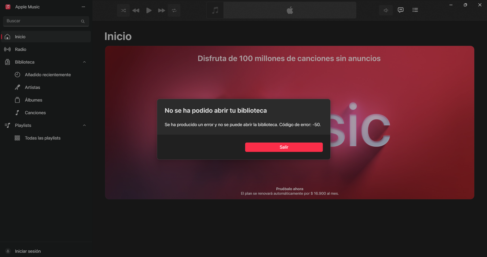Click Iniciar sesión to sign in
The height and width of the screenshot is (257, 487).
click(28, 251)
